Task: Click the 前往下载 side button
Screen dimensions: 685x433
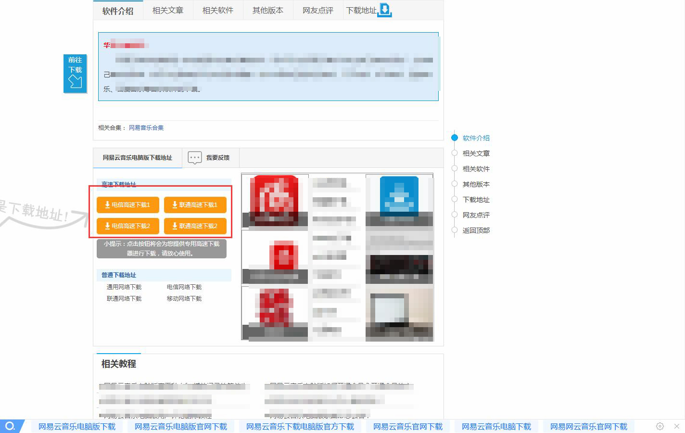Action: [75, 74]
